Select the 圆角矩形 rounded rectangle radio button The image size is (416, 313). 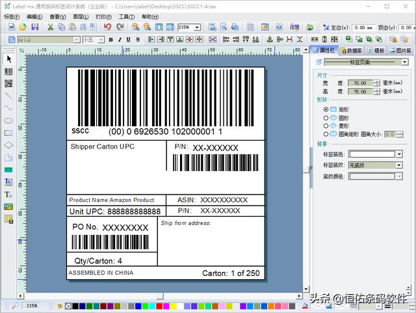[326, 134]
